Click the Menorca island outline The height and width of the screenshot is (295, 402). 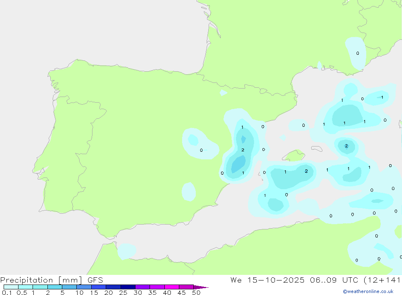[x=317, y=149]
